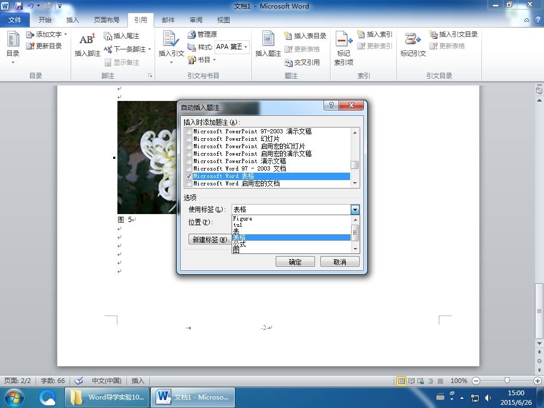Click the proofing check icon in status bar

[x=79, y=380]
